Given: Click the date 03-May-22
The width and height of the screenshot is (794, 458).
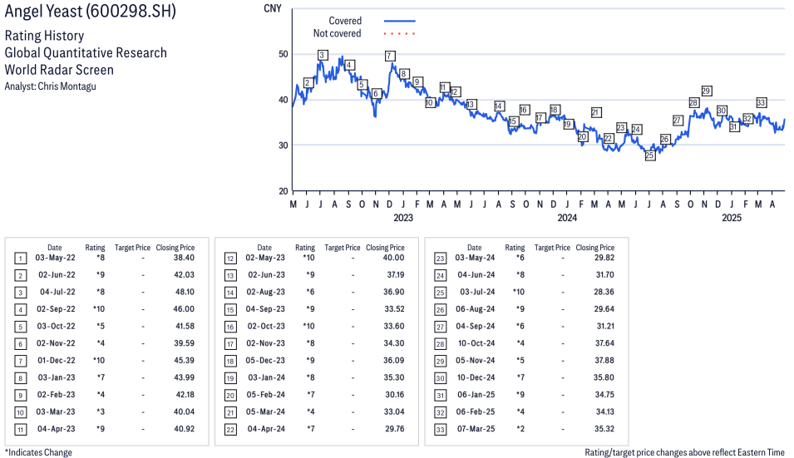Looking at the screenshot, I should tap(55, 258).
